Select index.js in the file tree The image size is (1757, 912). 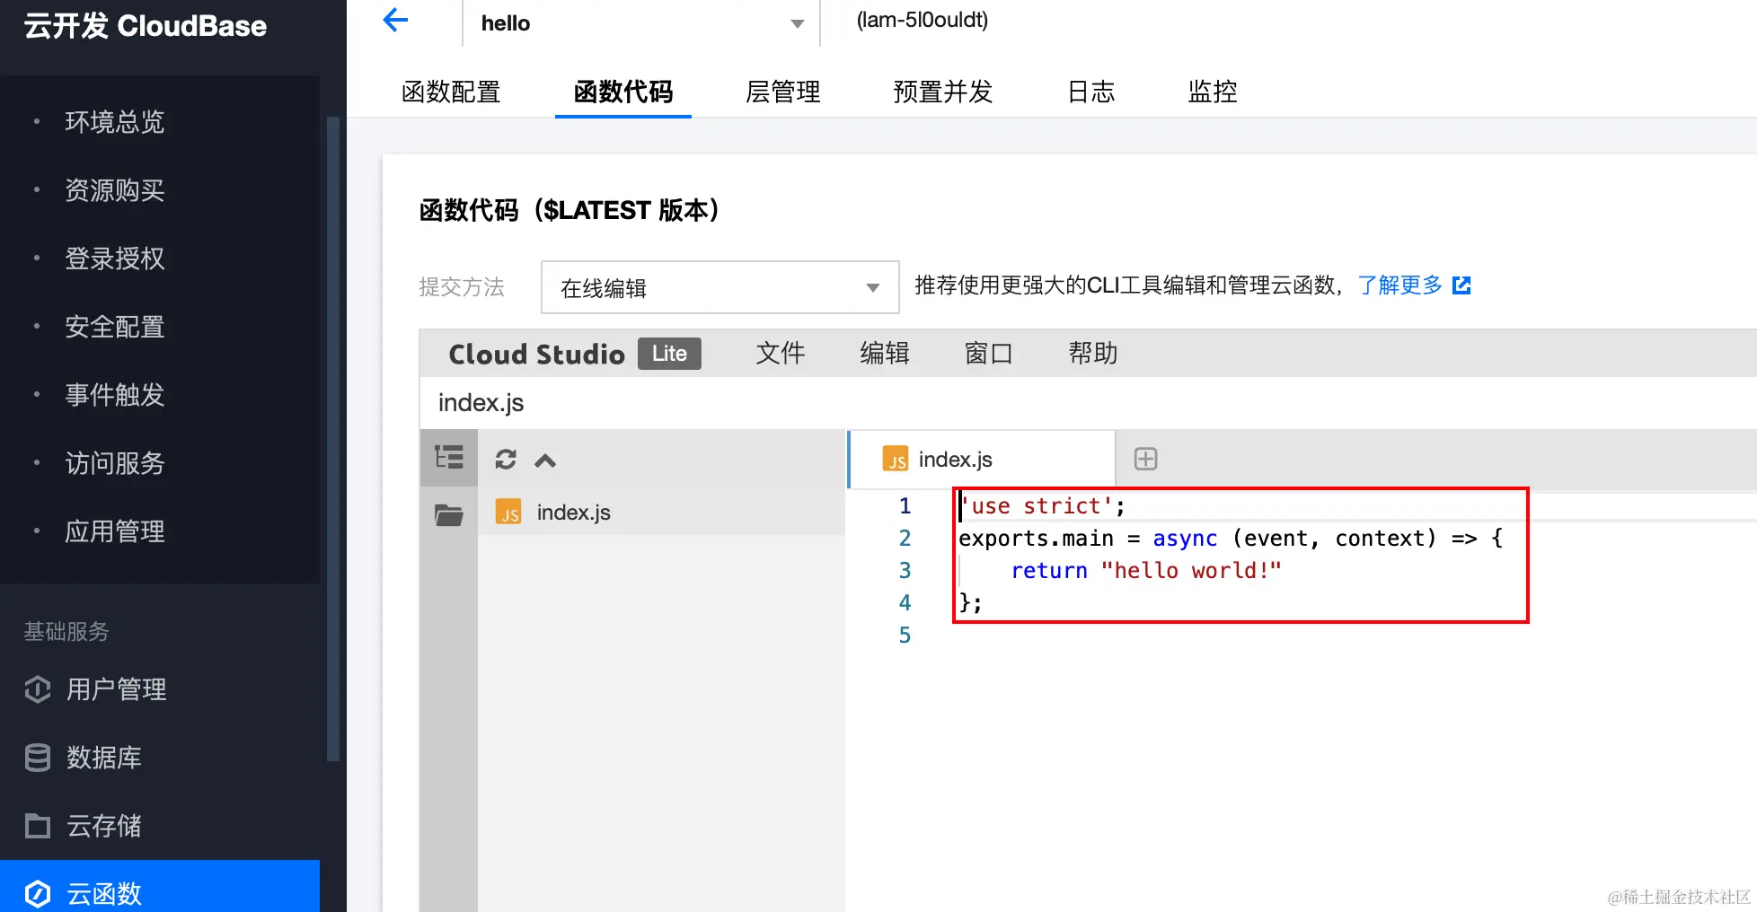pyautogui.click(x=661, y=513)
